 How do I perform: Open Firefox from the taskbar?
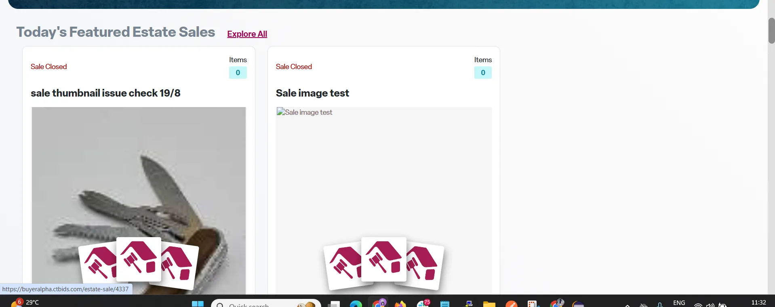[400, 304]
